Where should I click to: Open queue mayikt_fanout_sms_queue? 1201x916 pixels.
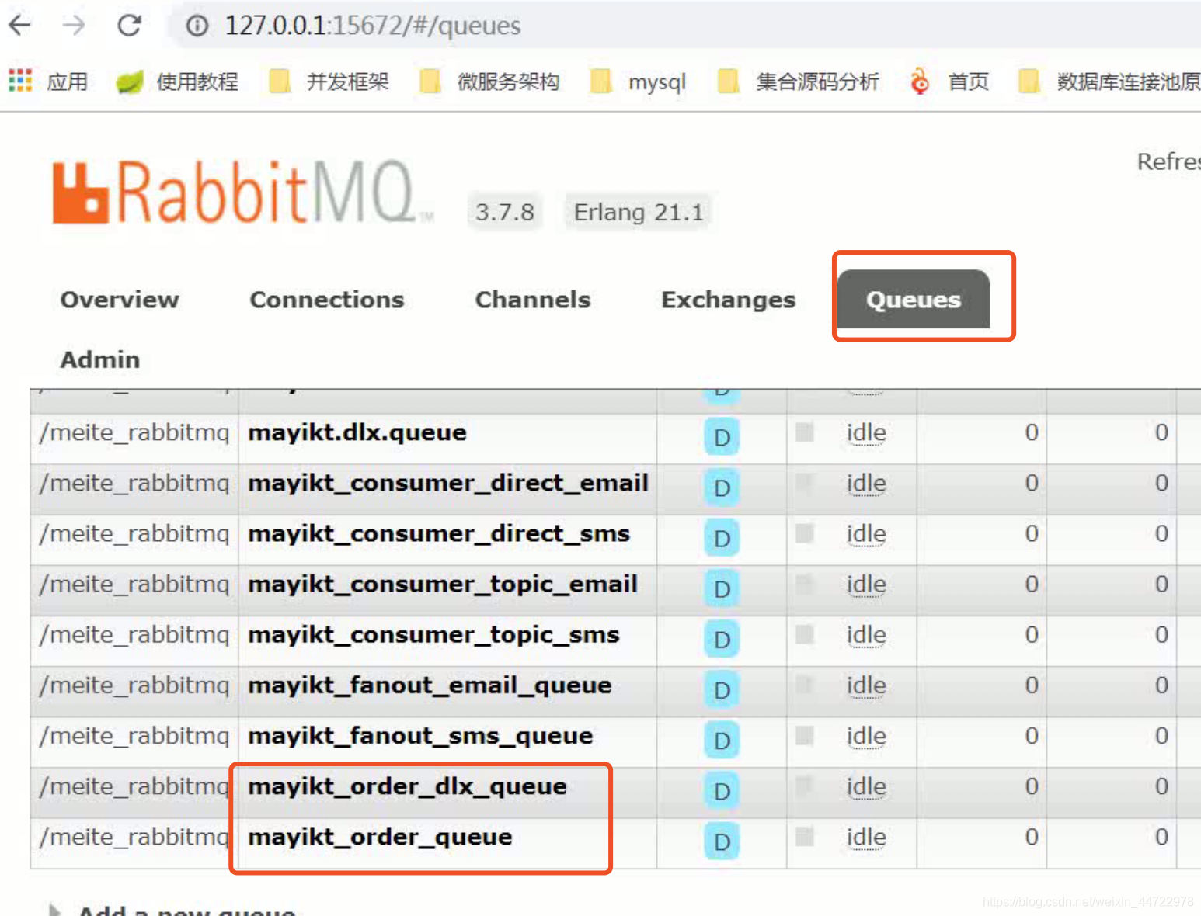pos(420,736)
